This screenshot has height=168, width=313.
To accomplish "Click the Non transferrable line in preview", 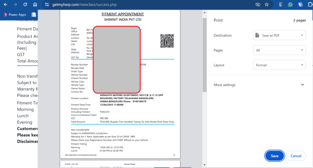I will point(80,130).
